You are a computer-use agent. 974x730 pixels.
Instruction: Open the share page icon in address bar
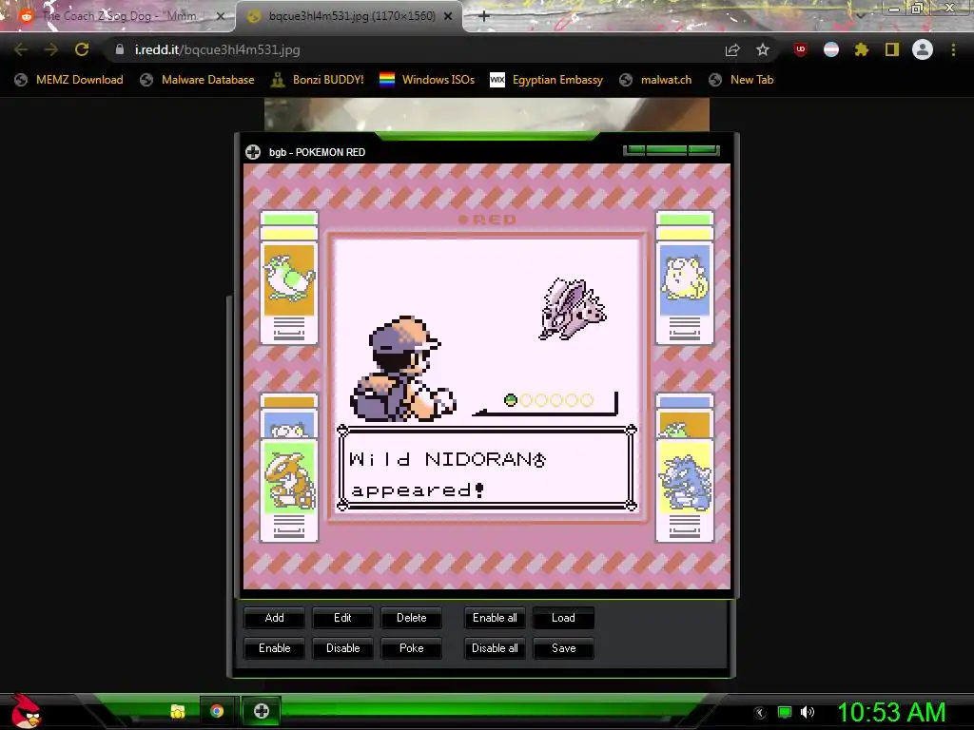[732, 49]
